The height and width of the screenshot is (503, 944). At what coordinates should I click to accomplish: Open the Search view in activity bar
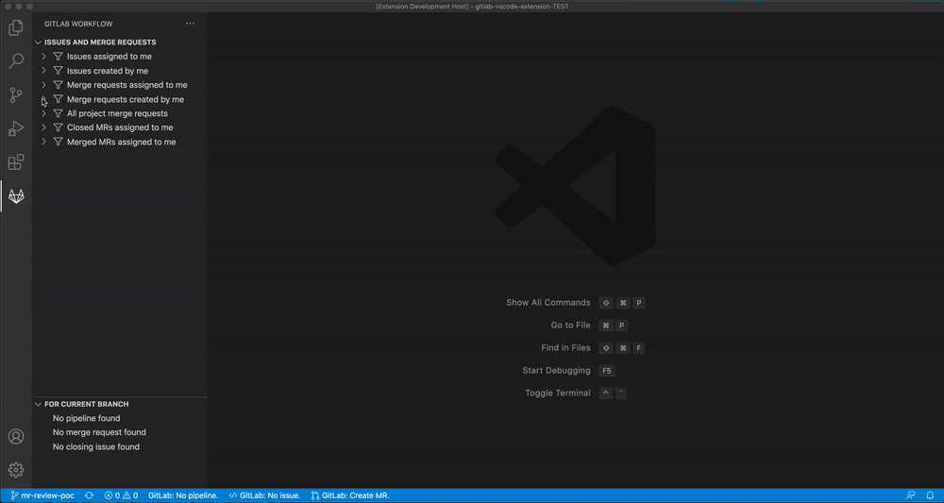(16, 60)
